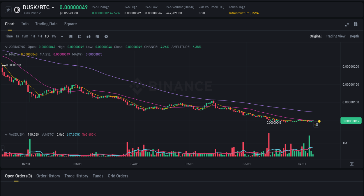364x196 pixels.
Task: Expand the chart to fullscreen
Action: pyautogui.click(x=347, y=24)
